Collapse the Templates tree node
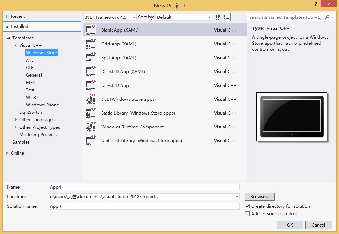 tap(9, 38)
